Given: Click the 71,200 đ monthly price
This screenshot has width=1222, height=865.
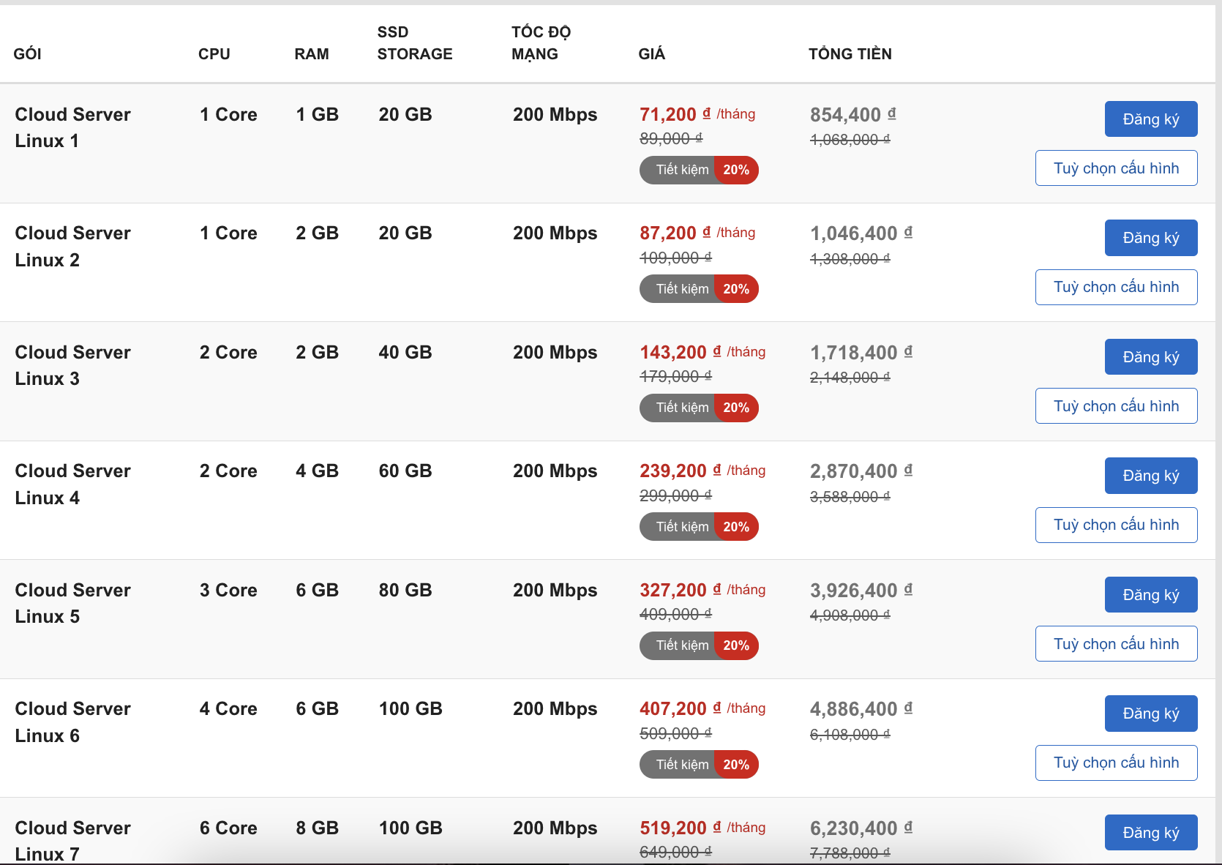Looking at the screenshot, I should point(675,115).
